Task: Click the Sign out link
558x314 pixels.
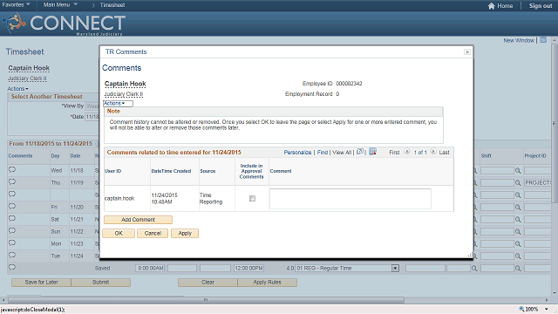Action: [x=541, y=6]
